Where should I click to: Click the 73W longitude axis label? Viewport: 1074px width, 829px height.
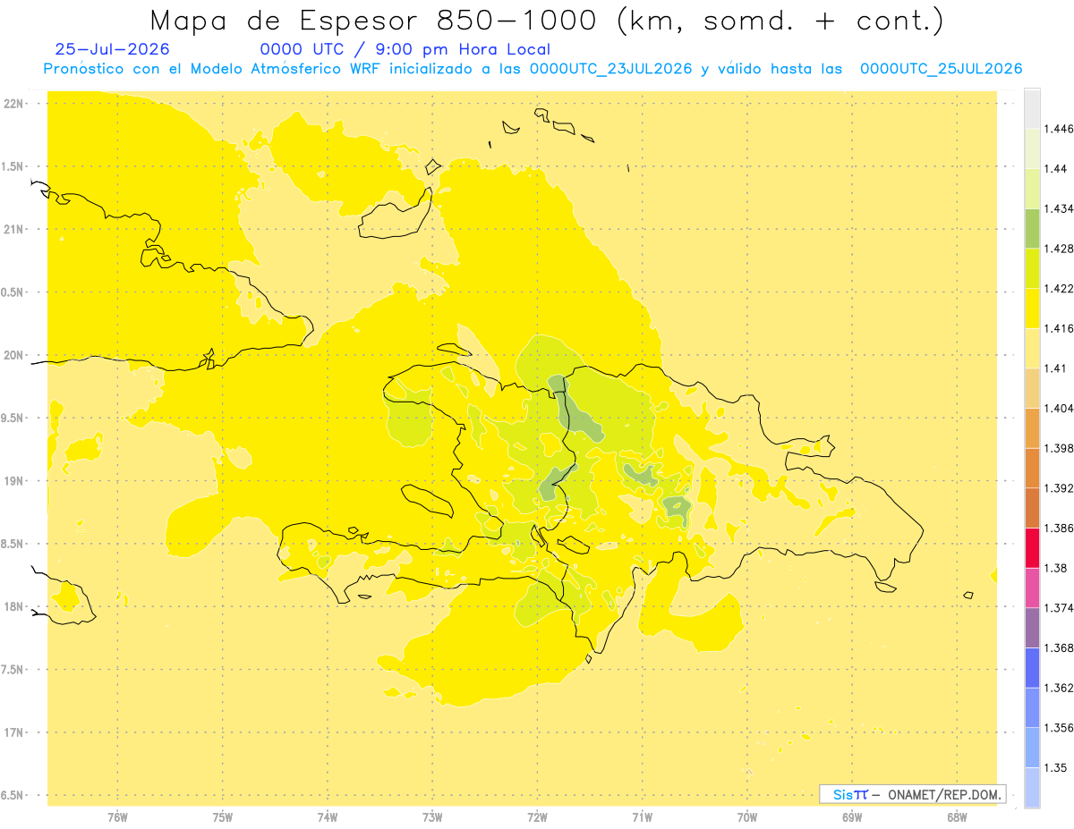point(432,816)
